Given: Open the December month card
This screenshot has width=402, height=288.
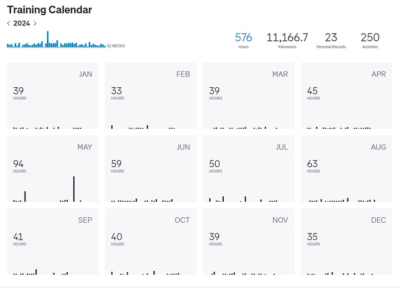Looking at the screenshot, I should (x=347, y=241).
